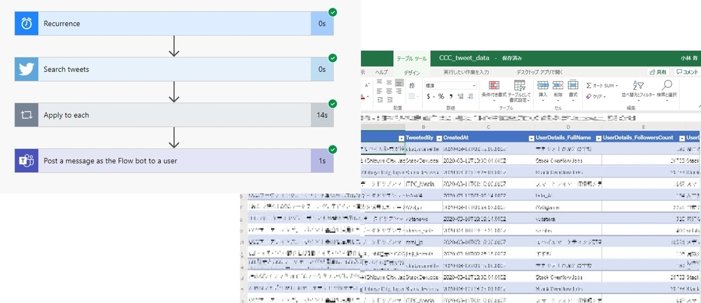This screenshot has width=701, height=303.
Task: Click the 1s duration on Post a message
Action: pyautogui.click(x=322, y=161)
